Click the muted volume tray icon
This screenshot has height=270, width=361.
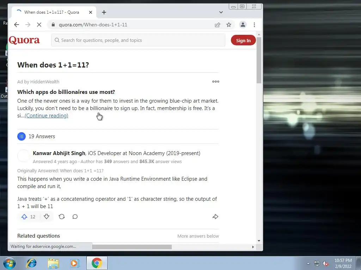pos(325,263)
